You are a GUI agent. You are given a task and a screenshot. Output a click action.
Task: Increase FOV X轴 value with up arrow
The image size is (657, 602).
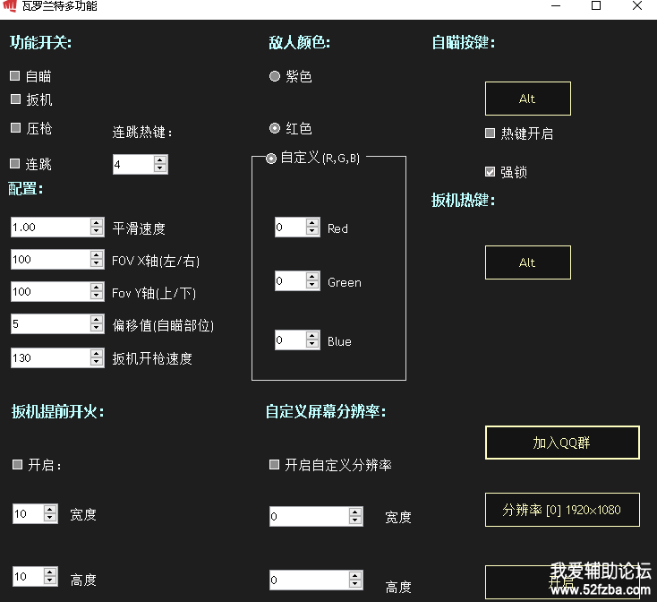97,255
